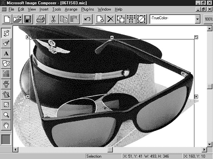Image resolution: width=213 pixels, height=159 pixels.
Task: Click the current color swatch
Action: click(x=6, y=139)
